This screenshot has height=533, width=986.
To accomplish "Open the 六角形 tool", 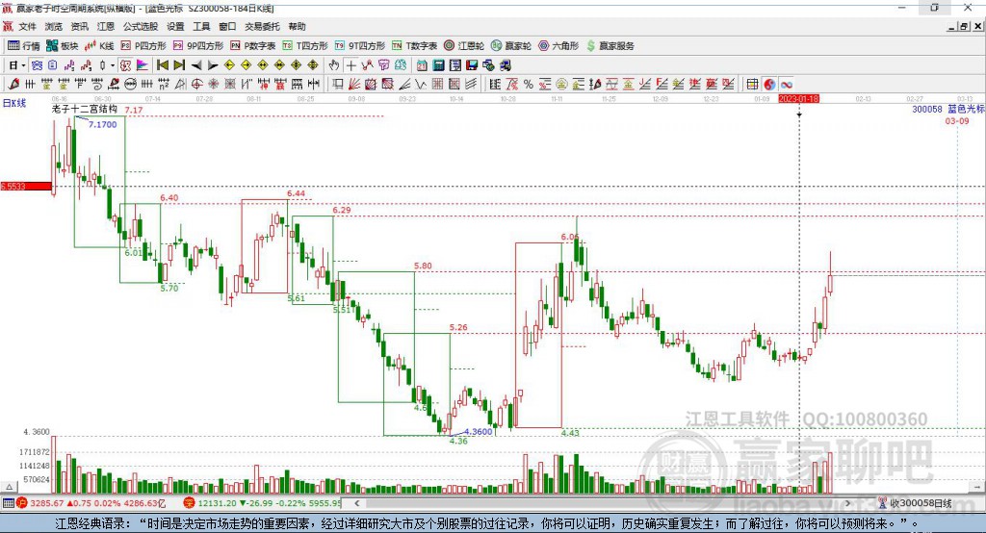I will pos(558,46).
